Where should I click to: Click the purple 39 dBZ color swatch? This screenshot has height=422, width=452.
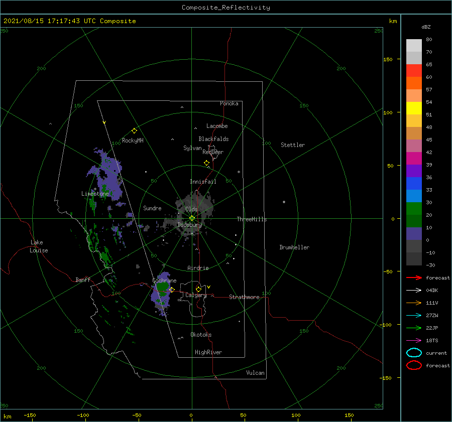point(414,171)
